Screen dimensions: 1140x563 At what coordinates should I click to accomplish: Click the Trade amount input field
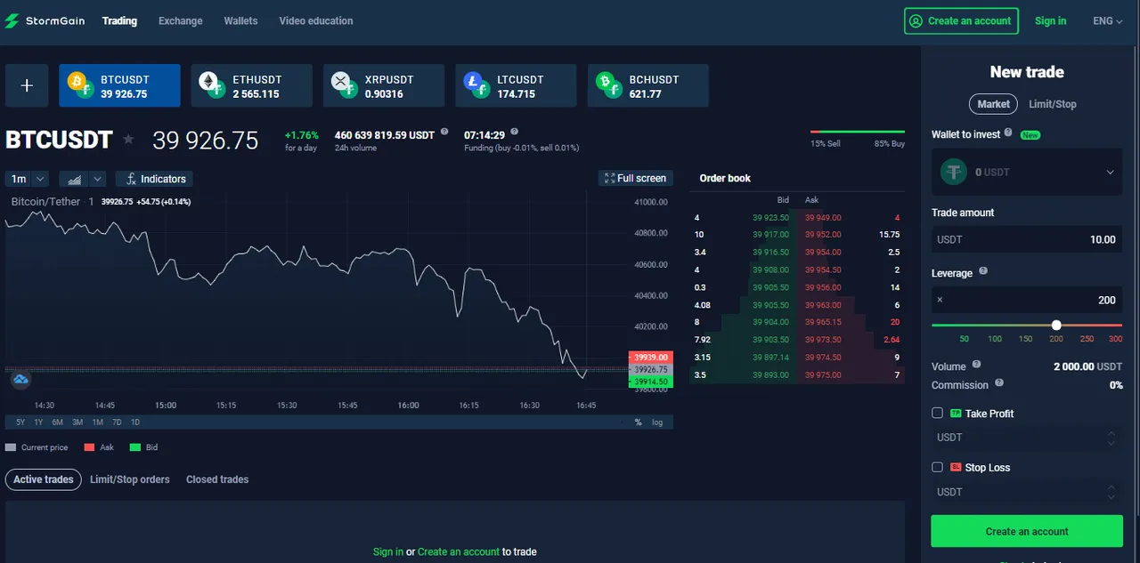click(1027, 239)
